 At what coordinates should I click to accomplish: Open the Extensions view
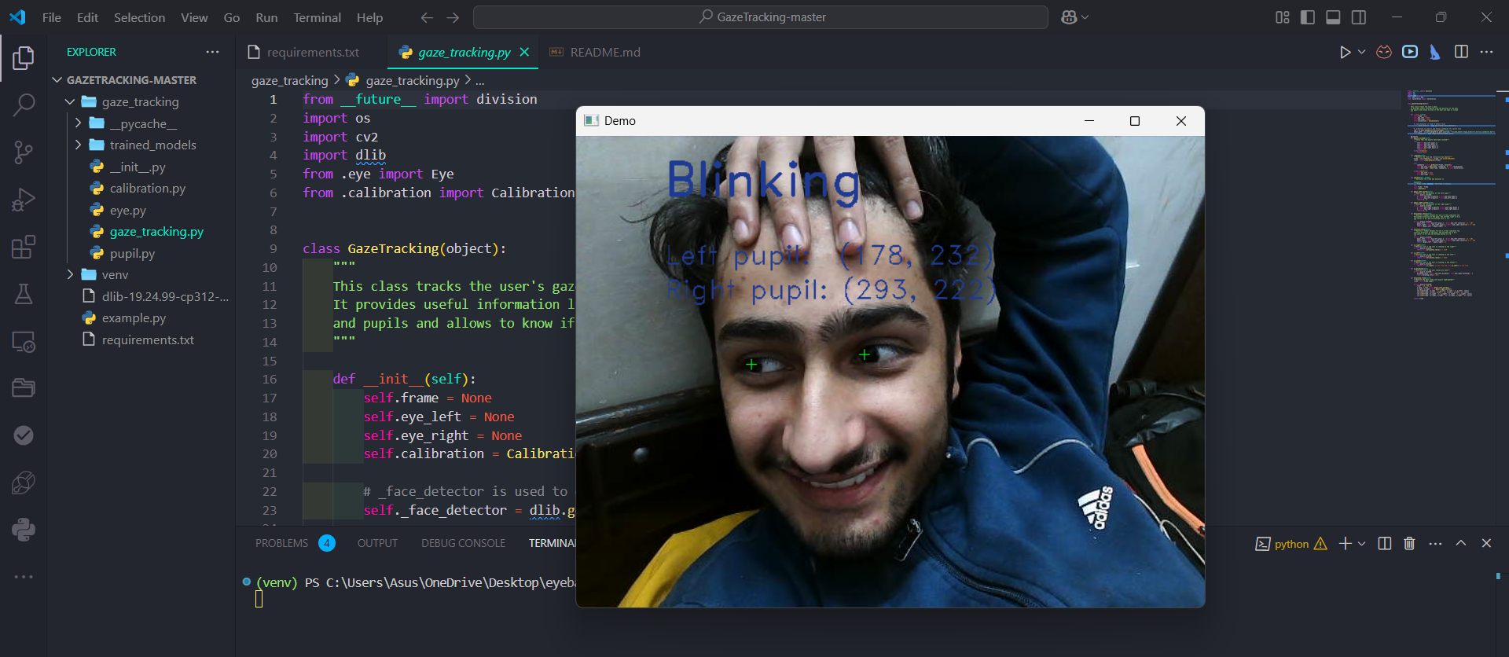click(x=24, y=247)
